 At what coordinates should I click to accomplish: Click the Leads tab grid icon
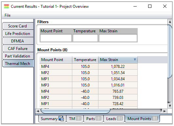(x=120, y=118)
